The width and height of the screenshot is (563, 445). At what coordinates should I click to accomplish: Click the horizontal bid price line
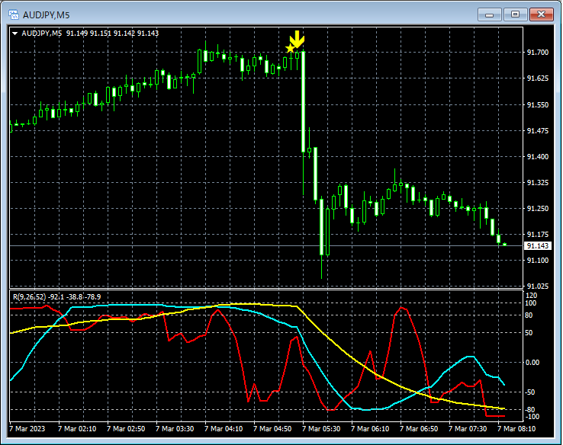click(x=265, y=245)
